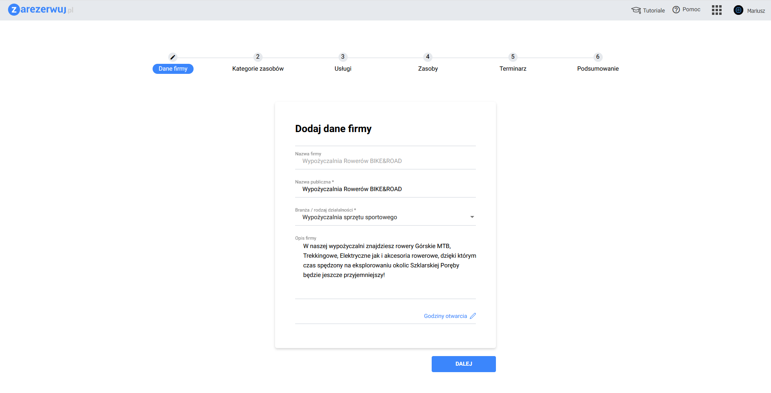This screenshot has width=771, height=393.
Task: Go to Kategorie zasobów step
Action: (258, 69)
